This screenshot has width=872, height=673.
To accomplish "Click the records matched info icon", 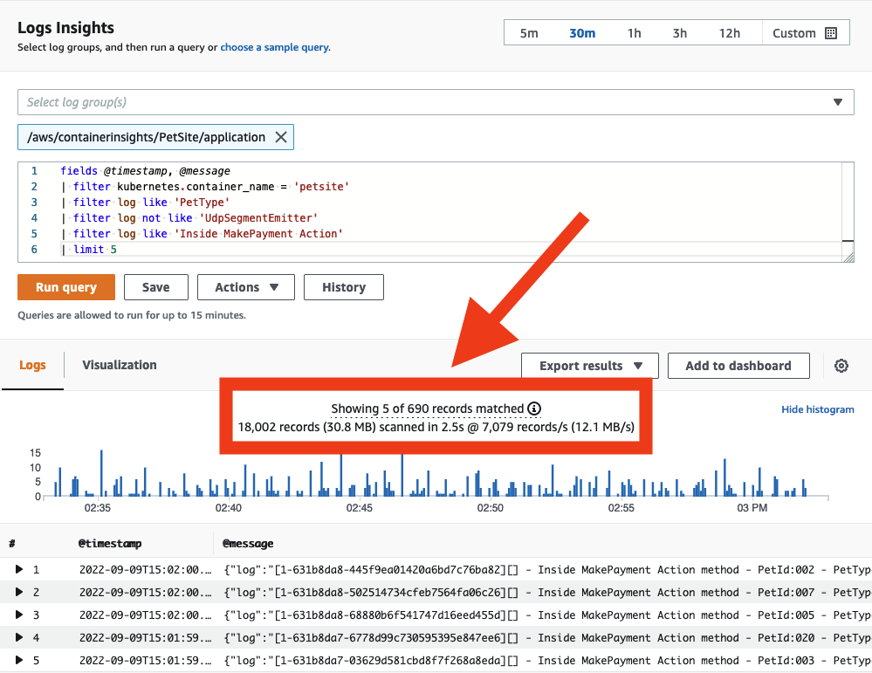I will coord(534,409).
